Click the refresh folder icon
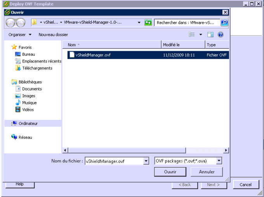 [148, 22]
